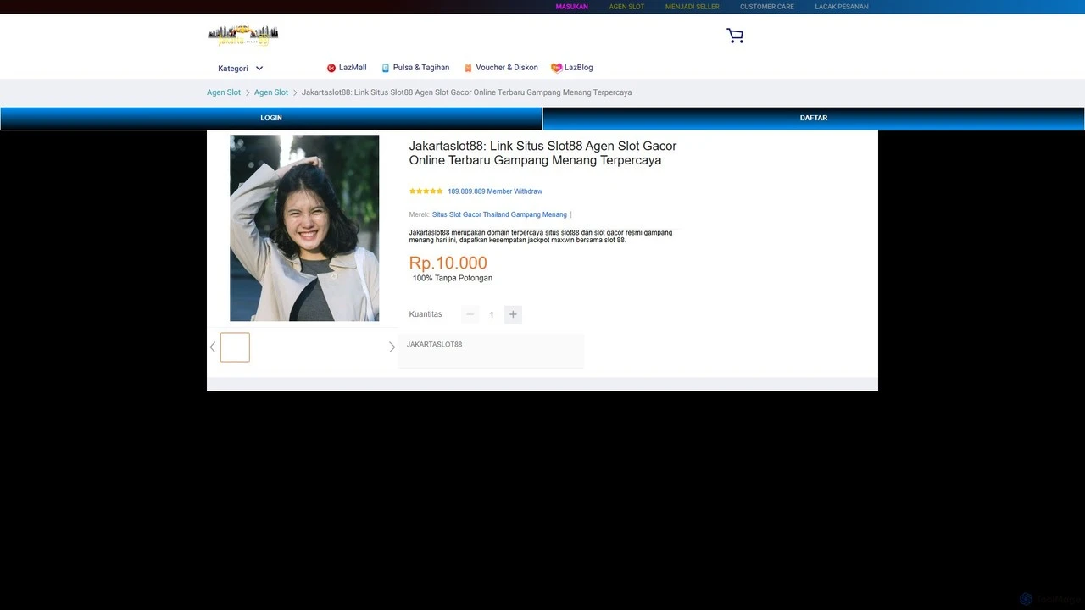Open AGEN SLOT in the top bar
1085x610 pixels.
coord(626,7)
